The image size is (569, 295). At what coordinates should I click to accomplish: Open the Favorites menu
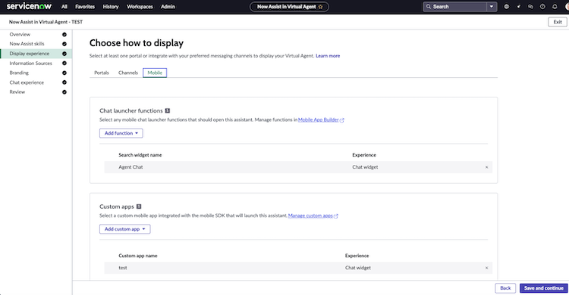point(85,7)
